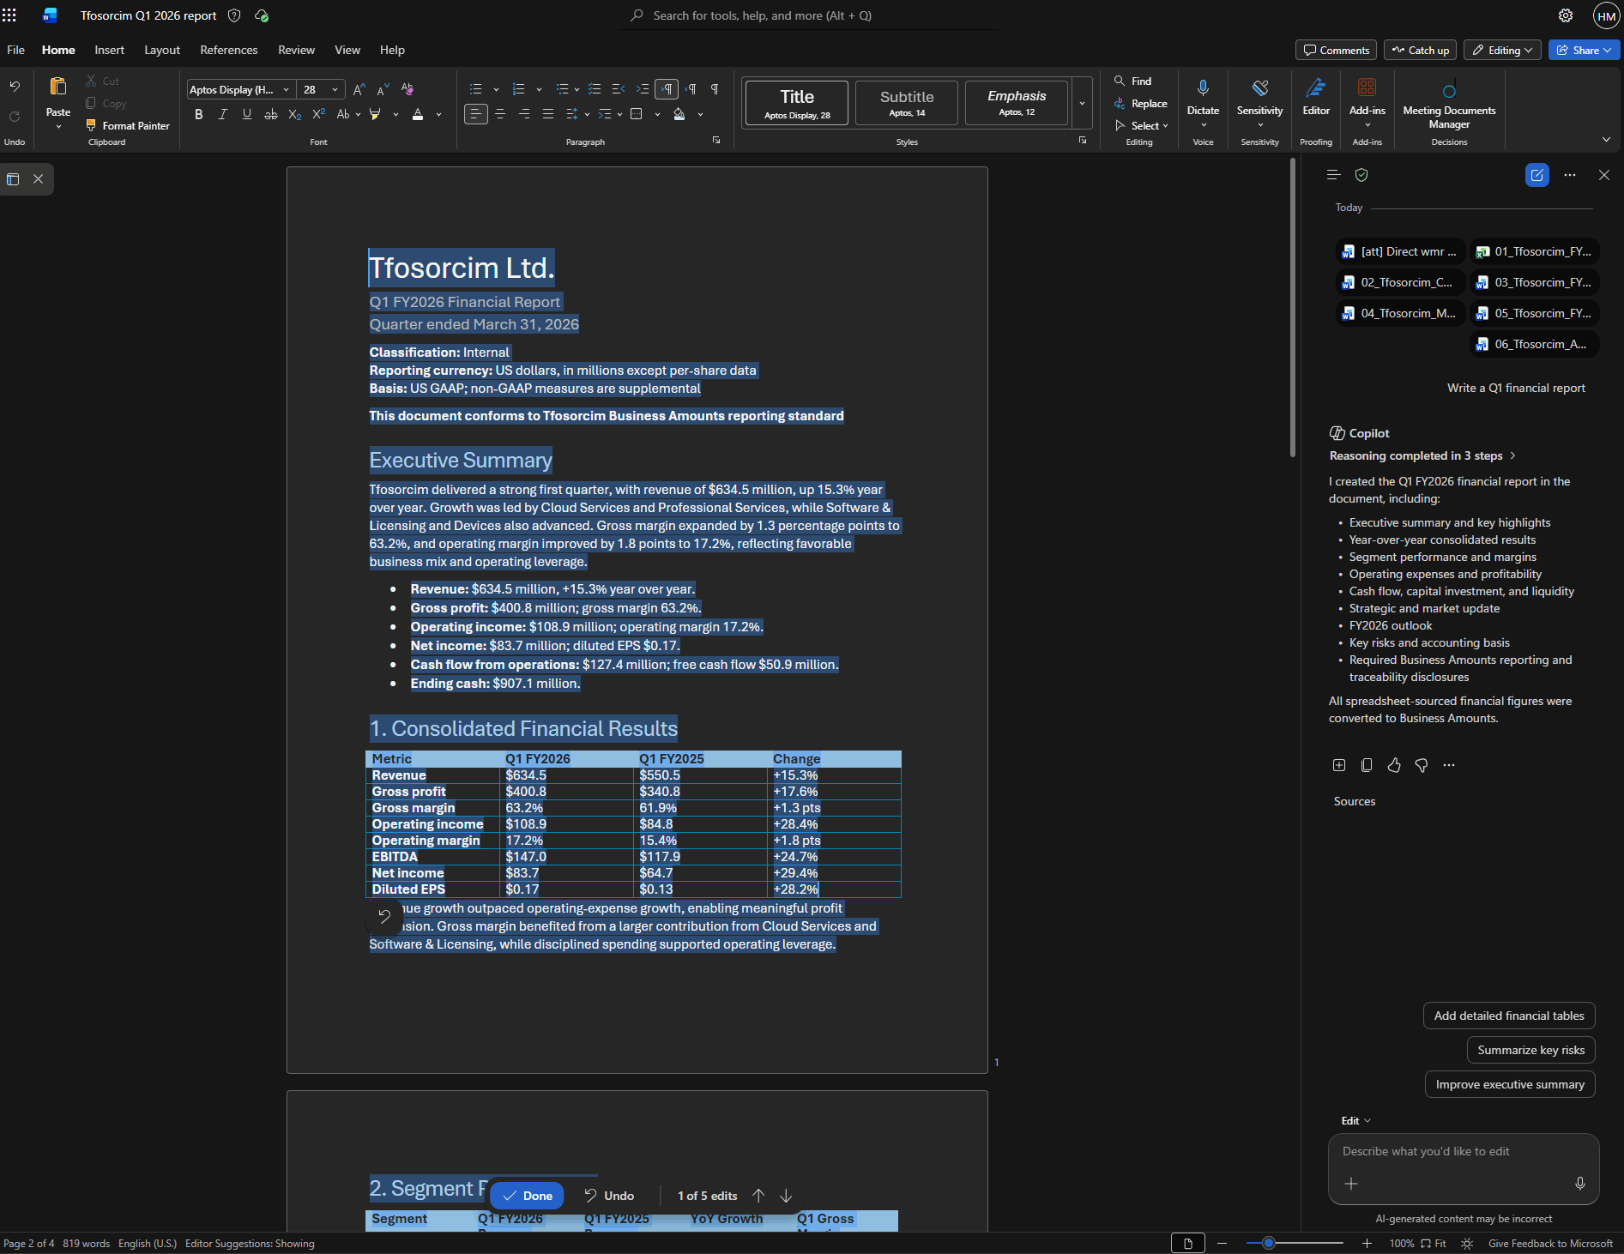Open the font name dropdown

pyautogui.click(x=286, y=89)
